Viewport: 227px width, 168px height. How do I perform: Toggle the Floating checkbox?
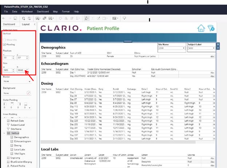tap(4, 45)
